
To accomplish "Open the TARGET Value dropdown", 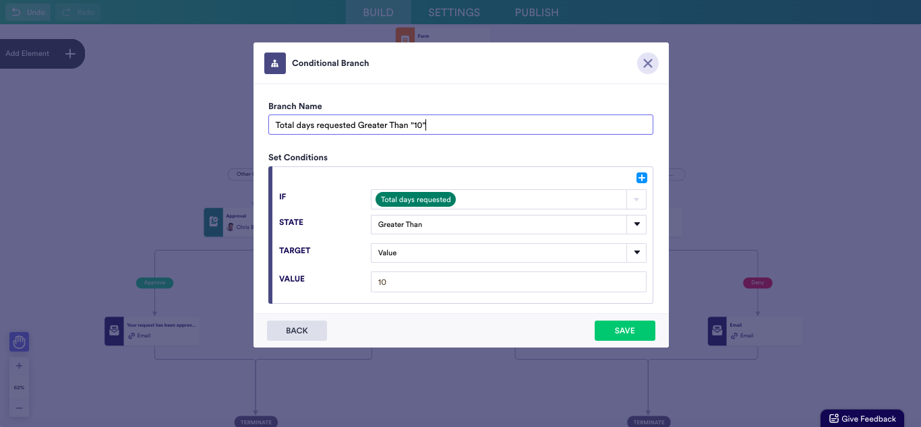I will coord(636,253).
